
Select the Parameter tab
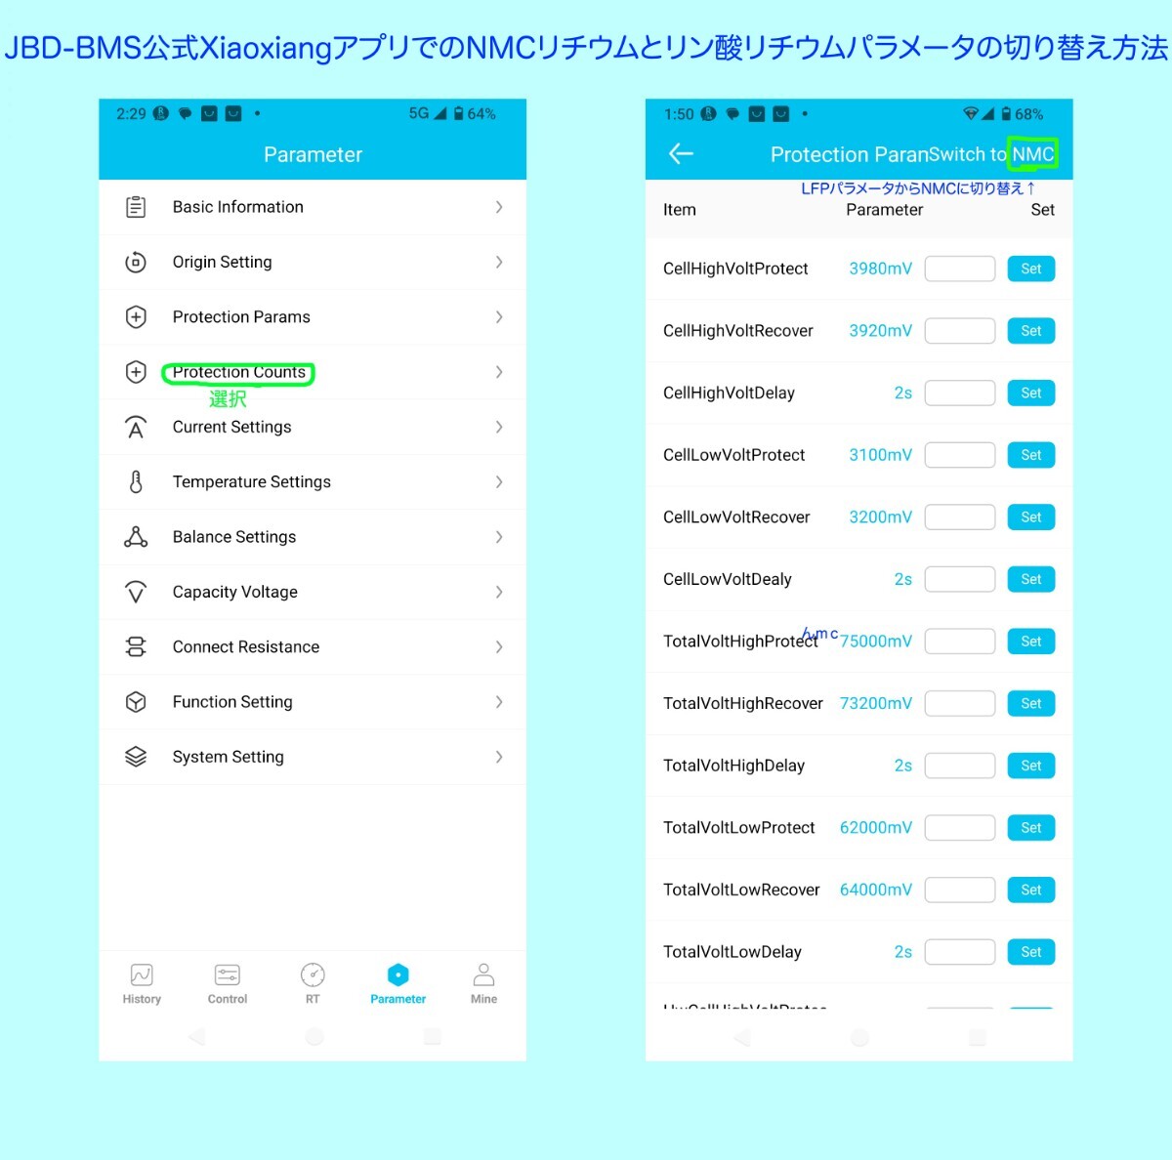tap(398, 983)
